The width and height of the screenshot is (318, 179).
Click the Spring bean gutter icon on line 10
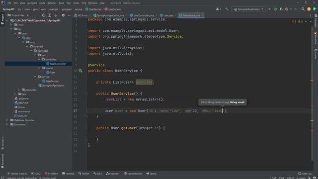click(x=80, y=71)
